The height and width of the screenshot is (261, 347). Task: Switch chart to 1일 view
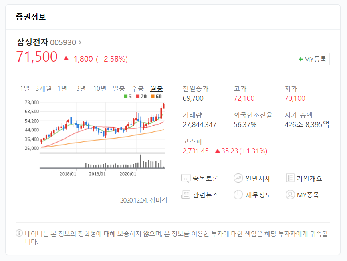tap(25, 88)
